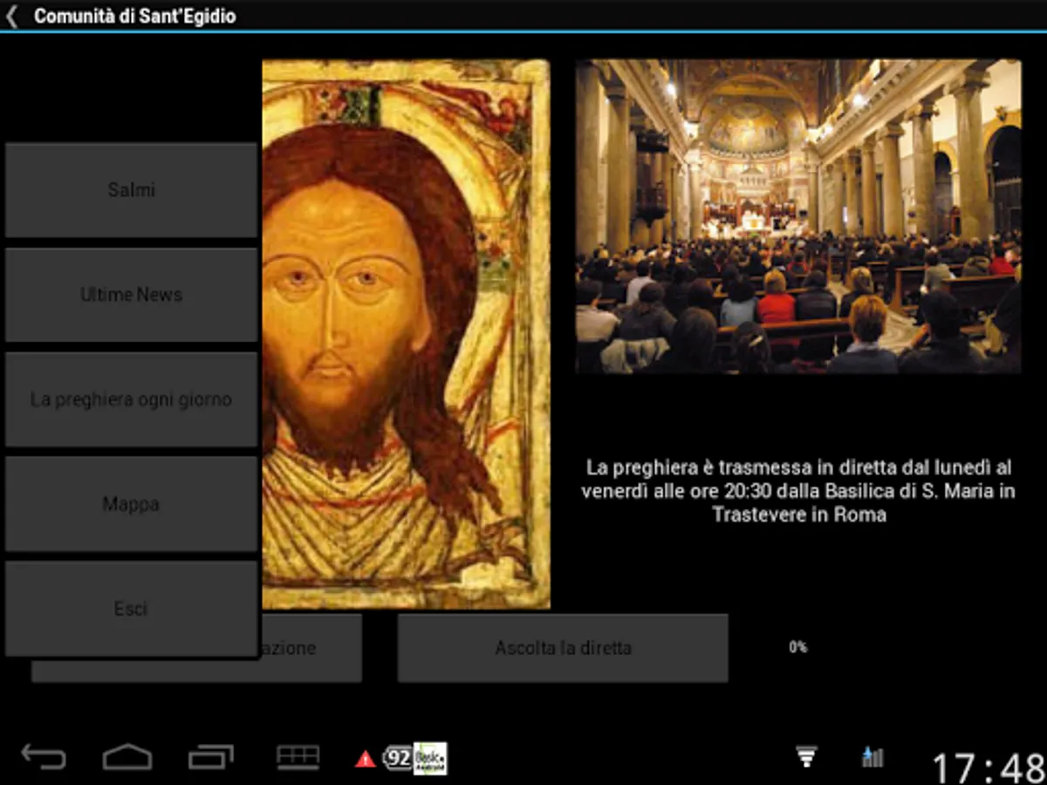Select La preghiera ogni giorno
Screen dimensions: 1047x785
tap(132, 399)
